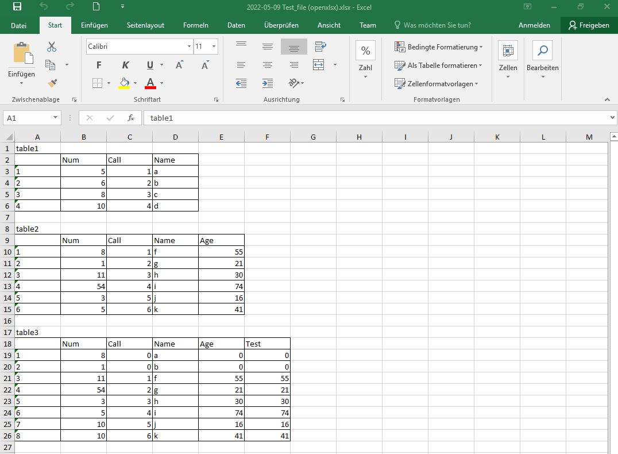This screenshot has width=618, height=454.
Task: Toggle bottom vertical alignment
Action: pyautogui.click(x=293, y=47)
